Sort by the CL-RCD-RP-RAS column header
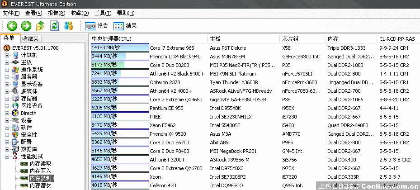The height and width of the screenshot is (190, 420). (398, 39)
